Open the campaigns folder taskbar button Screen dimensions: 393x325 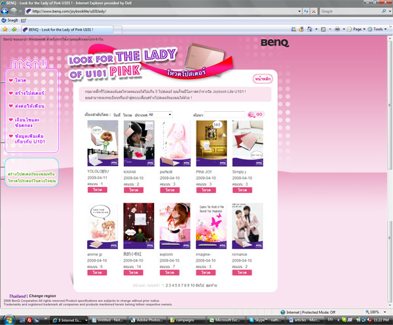click(187, 320)
